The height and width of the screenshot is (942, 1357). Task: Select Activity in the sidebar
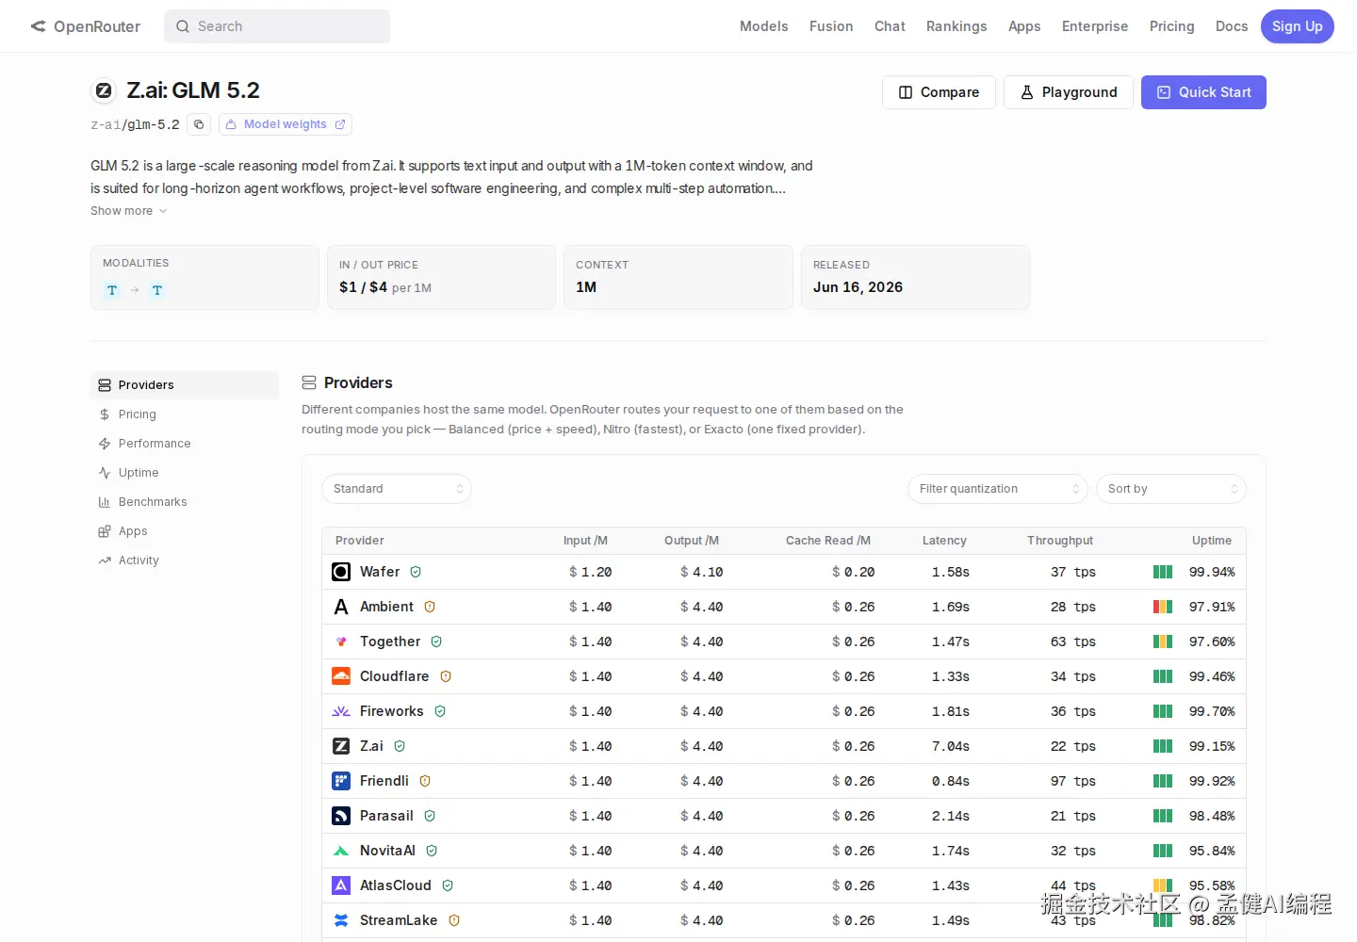point(185,560)
